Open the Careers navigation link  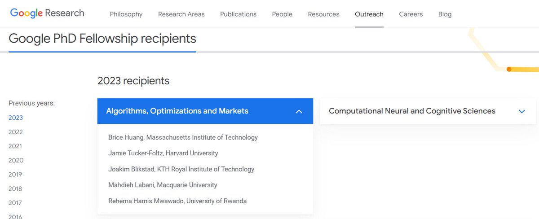411,14
